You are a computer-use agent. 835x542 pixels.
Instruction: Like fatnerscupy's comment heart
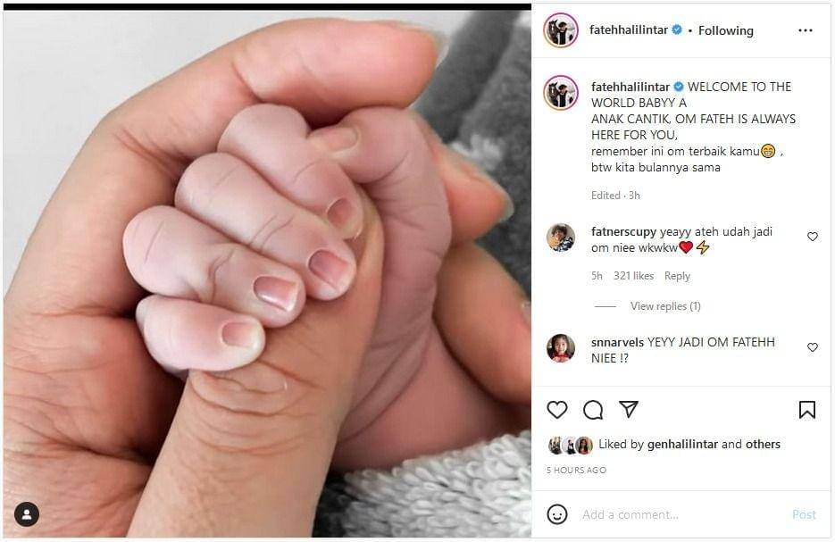(812, 237)
